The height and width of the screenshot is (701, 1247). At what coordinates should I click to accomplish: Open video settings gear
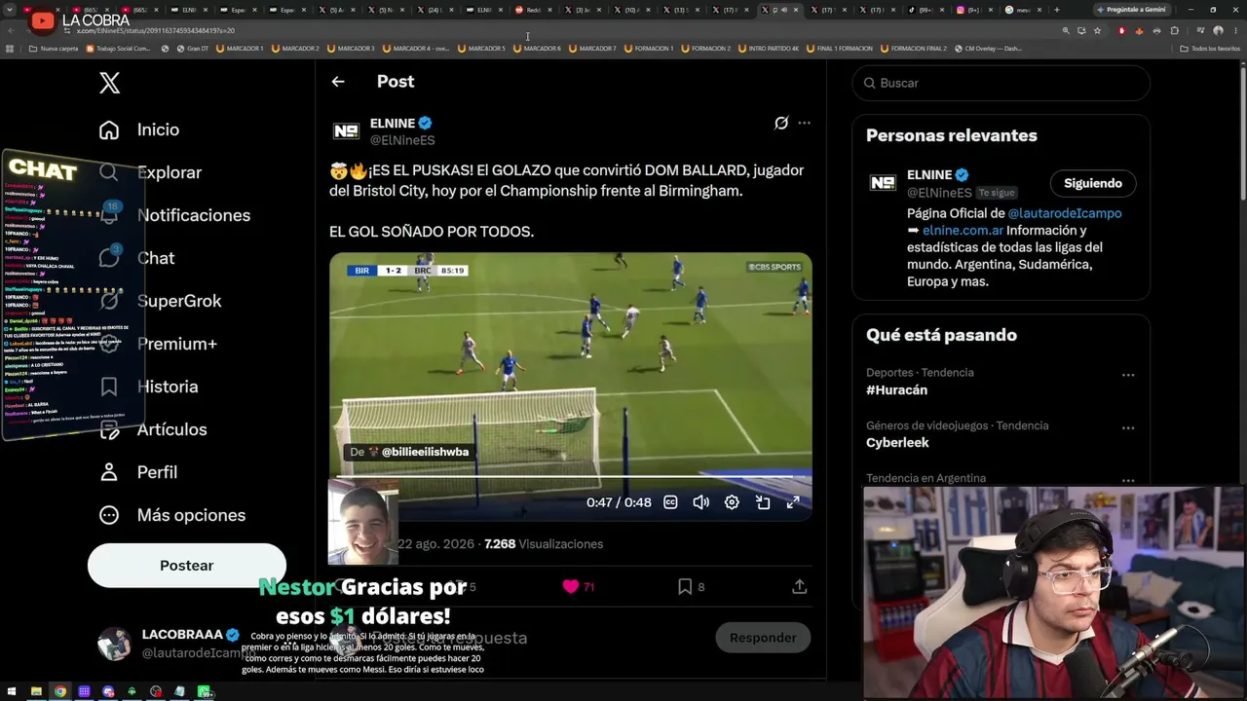point(732,502)
